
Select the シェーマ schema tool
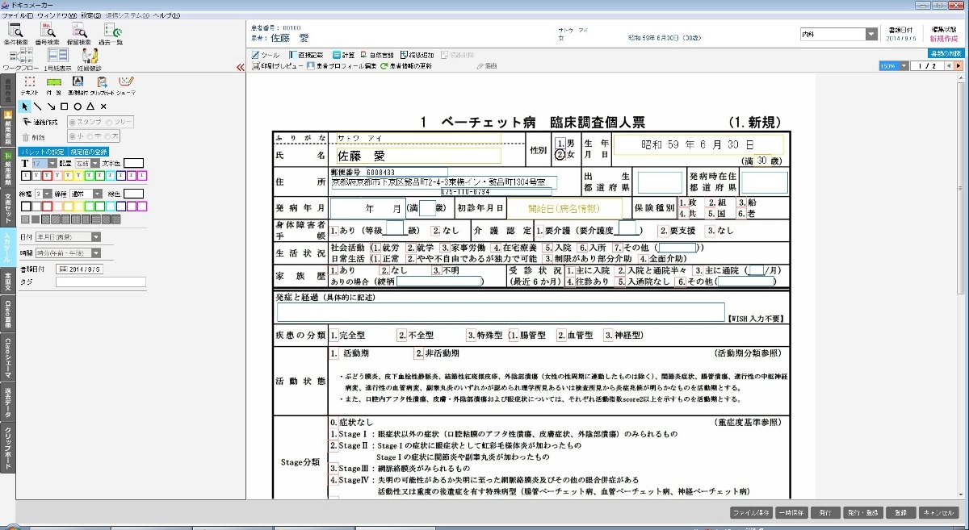coord(126,85)
